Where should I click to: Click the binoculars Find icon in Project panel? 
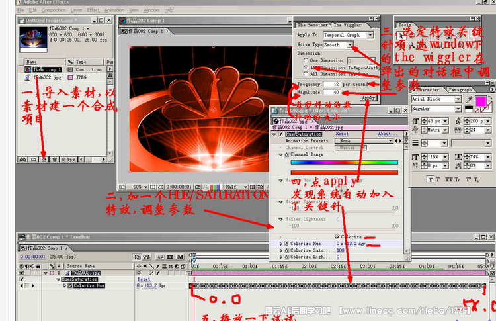[x=22, y=160]
